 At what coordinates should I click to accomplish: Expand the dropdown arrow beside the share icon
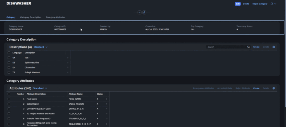click(275, 4)
